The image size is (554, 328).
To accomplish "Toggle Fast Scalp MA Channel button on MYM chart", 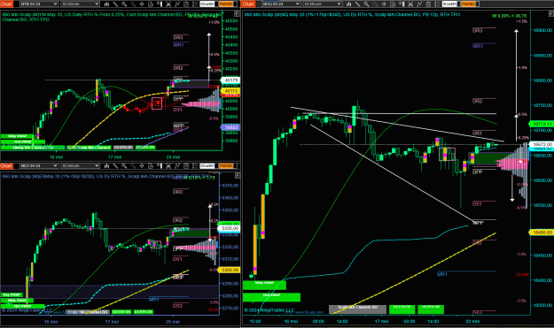I will click(x=89, y=148).
